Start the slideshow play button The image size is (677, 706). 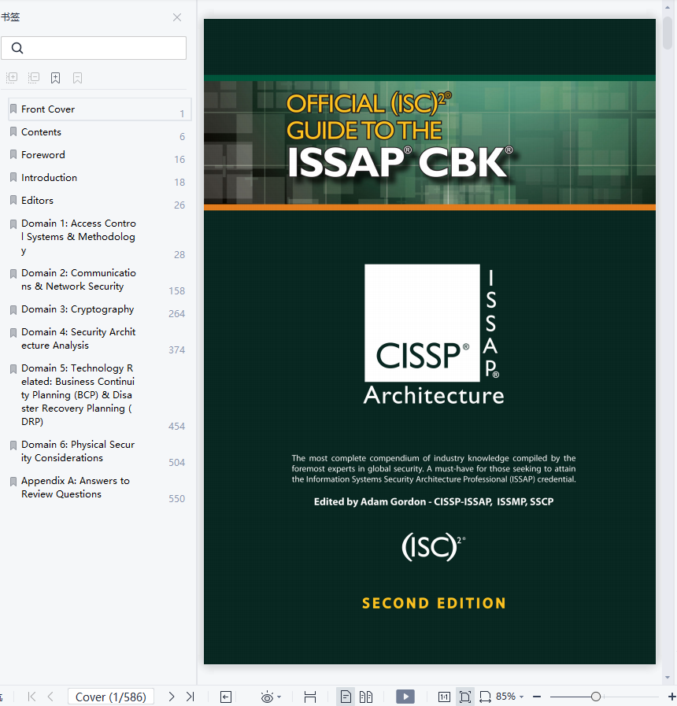tap(405, 697)
